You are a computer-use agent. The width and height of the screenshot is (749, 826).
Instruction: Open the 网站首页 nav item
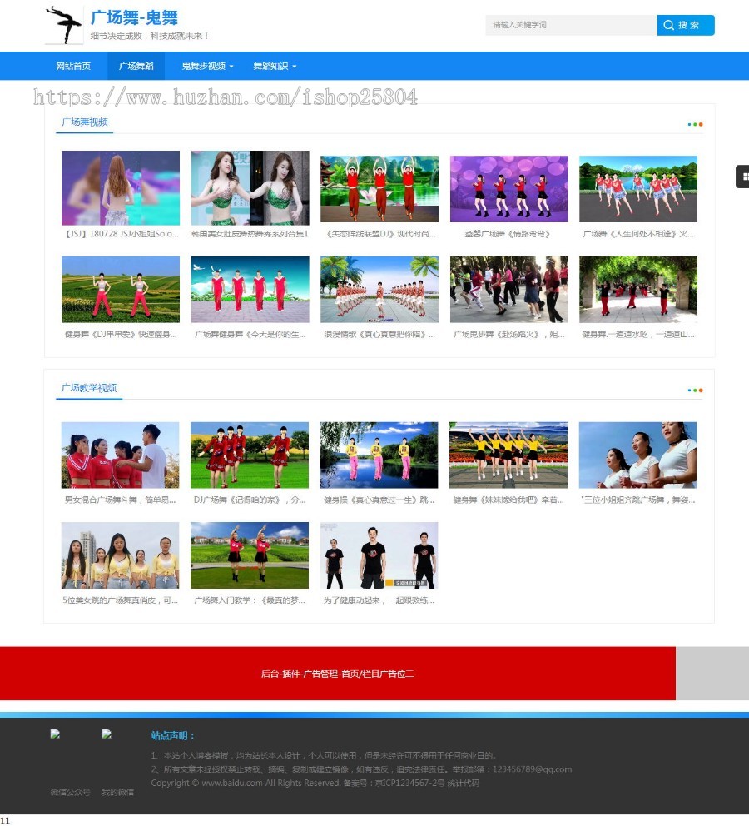73,67
